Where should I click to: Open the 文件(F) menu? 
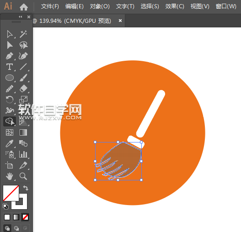click(x=50, y=6)
